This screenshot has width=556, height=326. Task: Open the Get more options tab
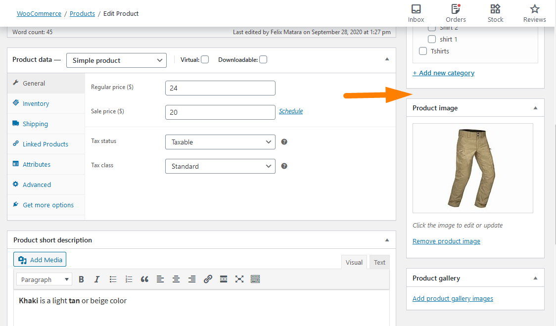tap(46, 205)
